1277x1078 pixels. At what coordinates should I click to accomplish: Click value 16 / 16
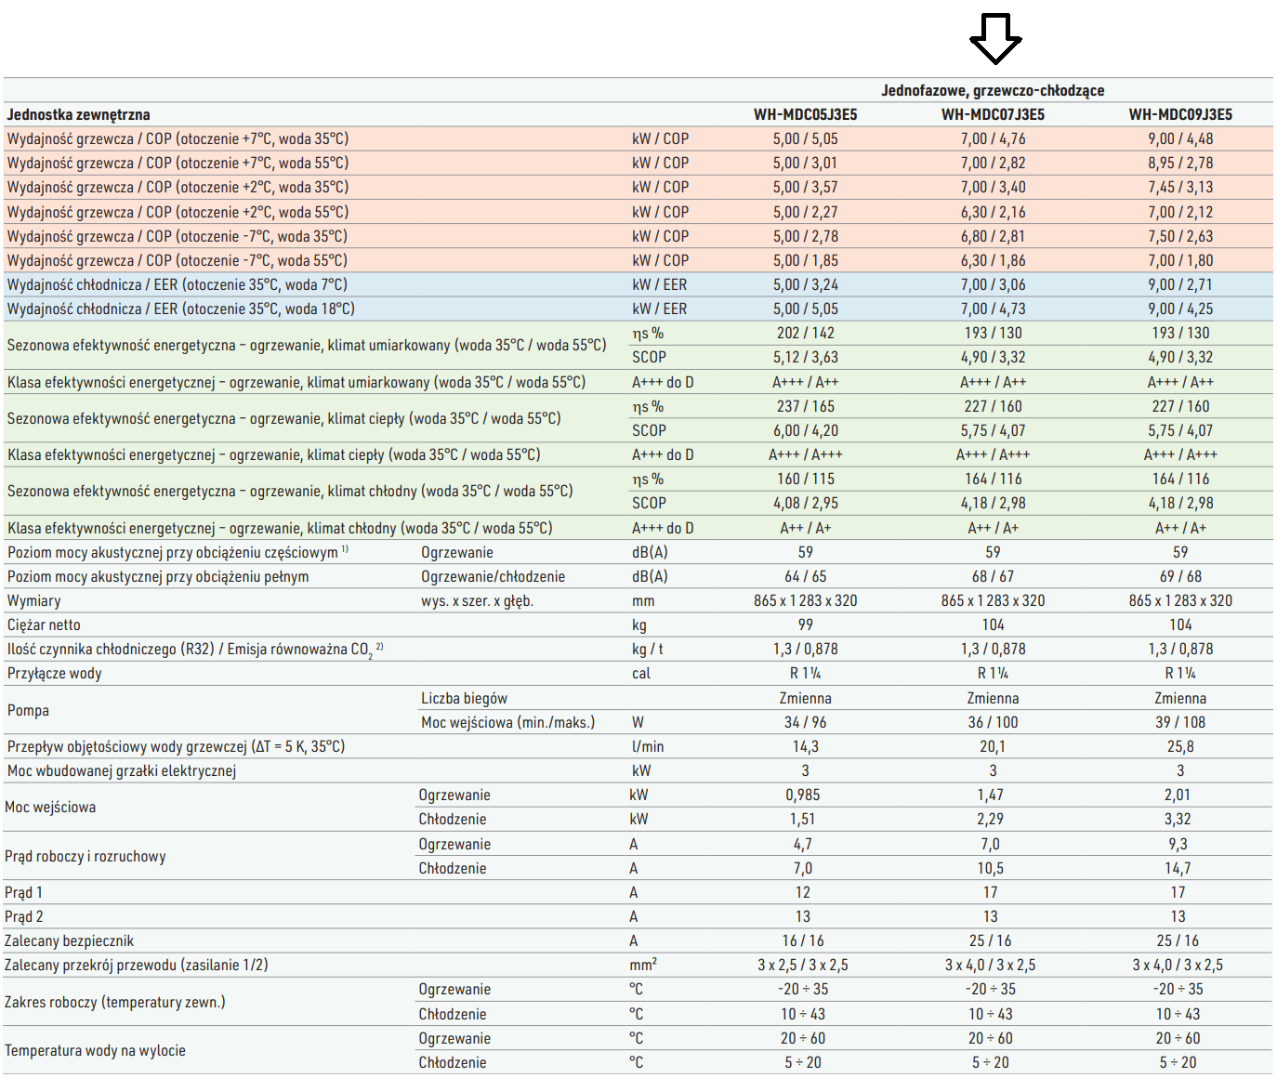coord(803,940)
